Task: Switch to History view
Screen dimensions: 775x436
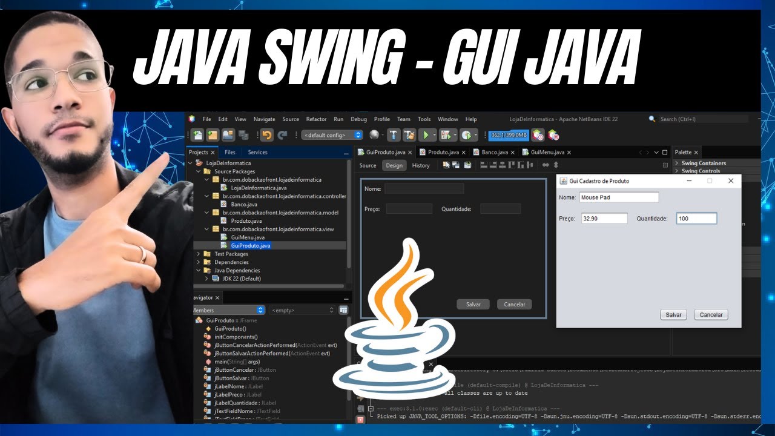Action: pos(421,165)
